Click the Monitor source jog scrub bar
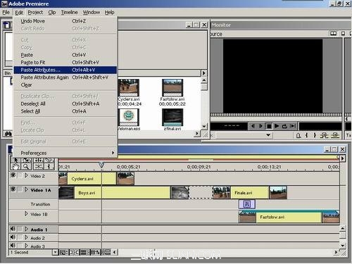 [x=276, y=115]
